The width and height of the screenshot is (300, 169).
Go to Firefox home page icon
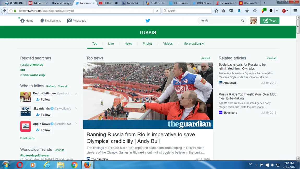247,11
